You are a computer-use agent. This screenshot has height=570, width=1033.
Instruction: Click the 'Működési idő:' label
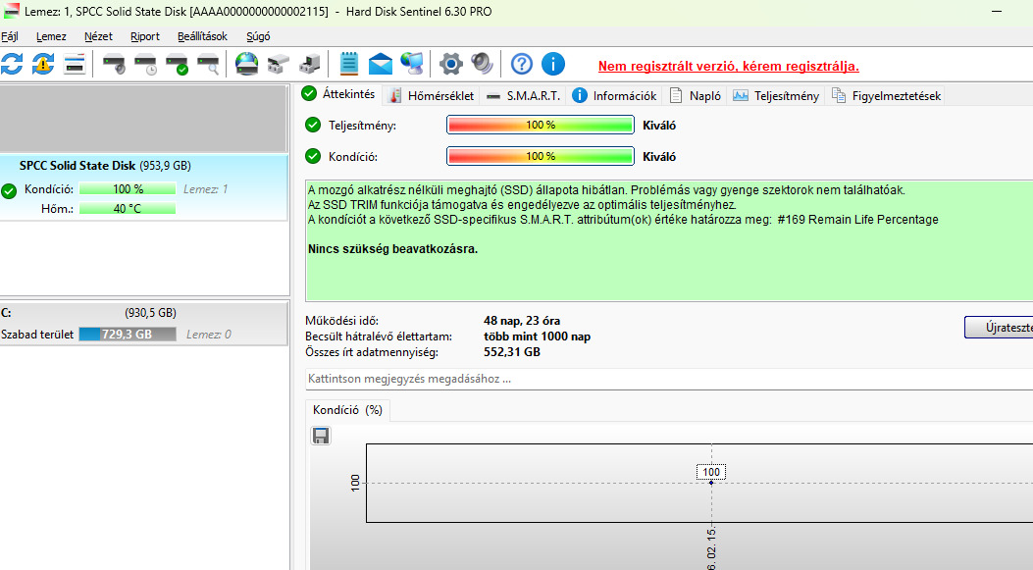coord(342,321)
